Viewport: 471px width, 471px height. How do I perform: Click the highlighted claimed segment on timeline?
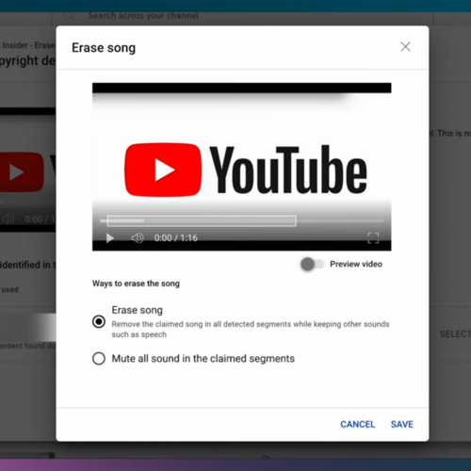coord(202,221)
